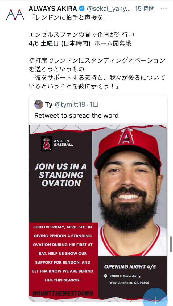Open the 'Retweet to spread the word' quoted tweet

[x=76, y=115]
